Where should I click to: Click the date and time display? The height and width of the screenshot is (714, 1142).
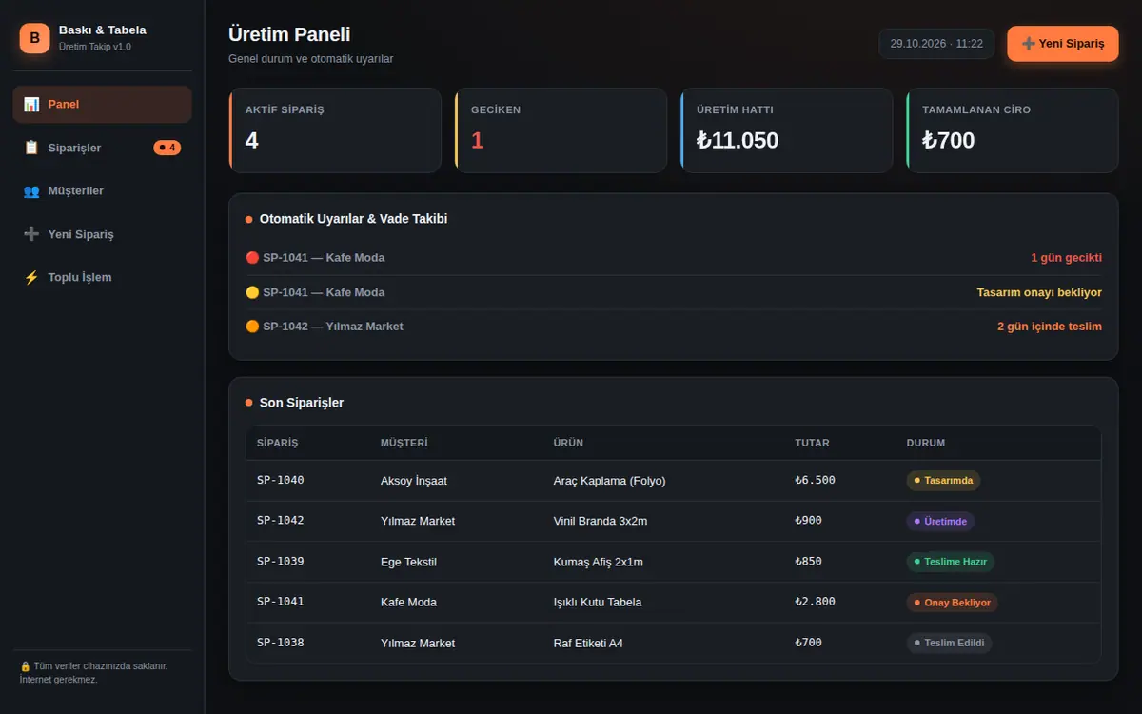(x=936, y=44)
